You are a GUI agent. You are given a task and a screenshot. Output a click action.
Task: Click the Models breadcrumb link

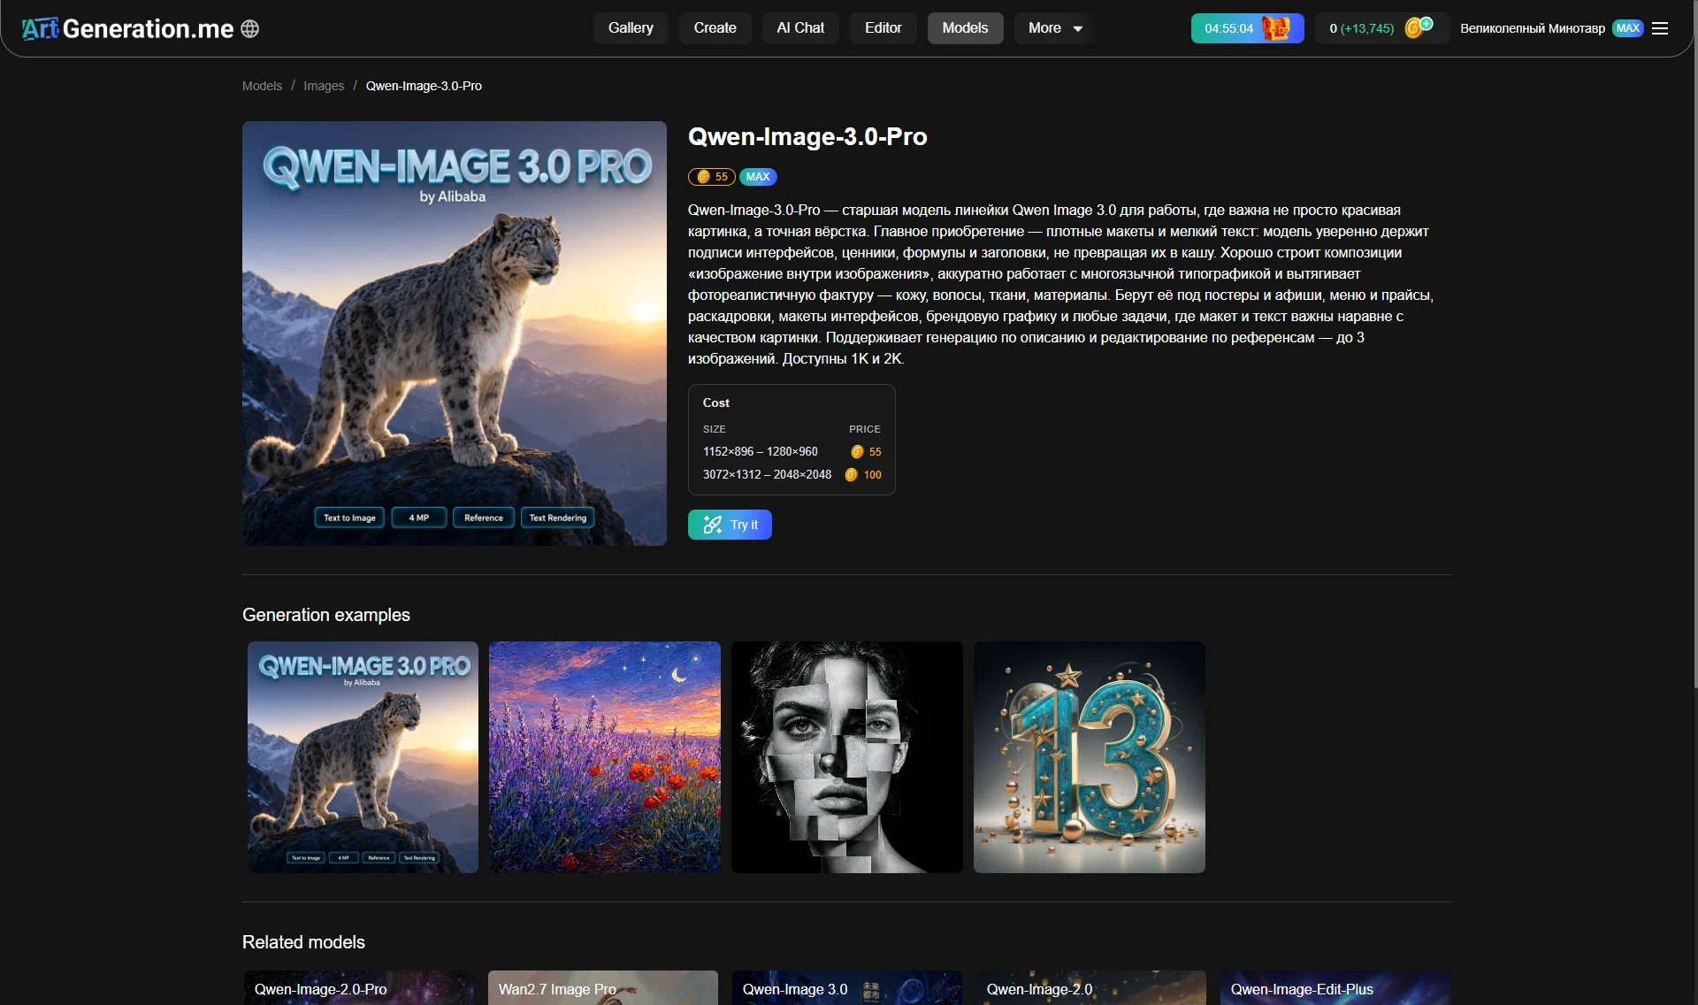point(262,86)
